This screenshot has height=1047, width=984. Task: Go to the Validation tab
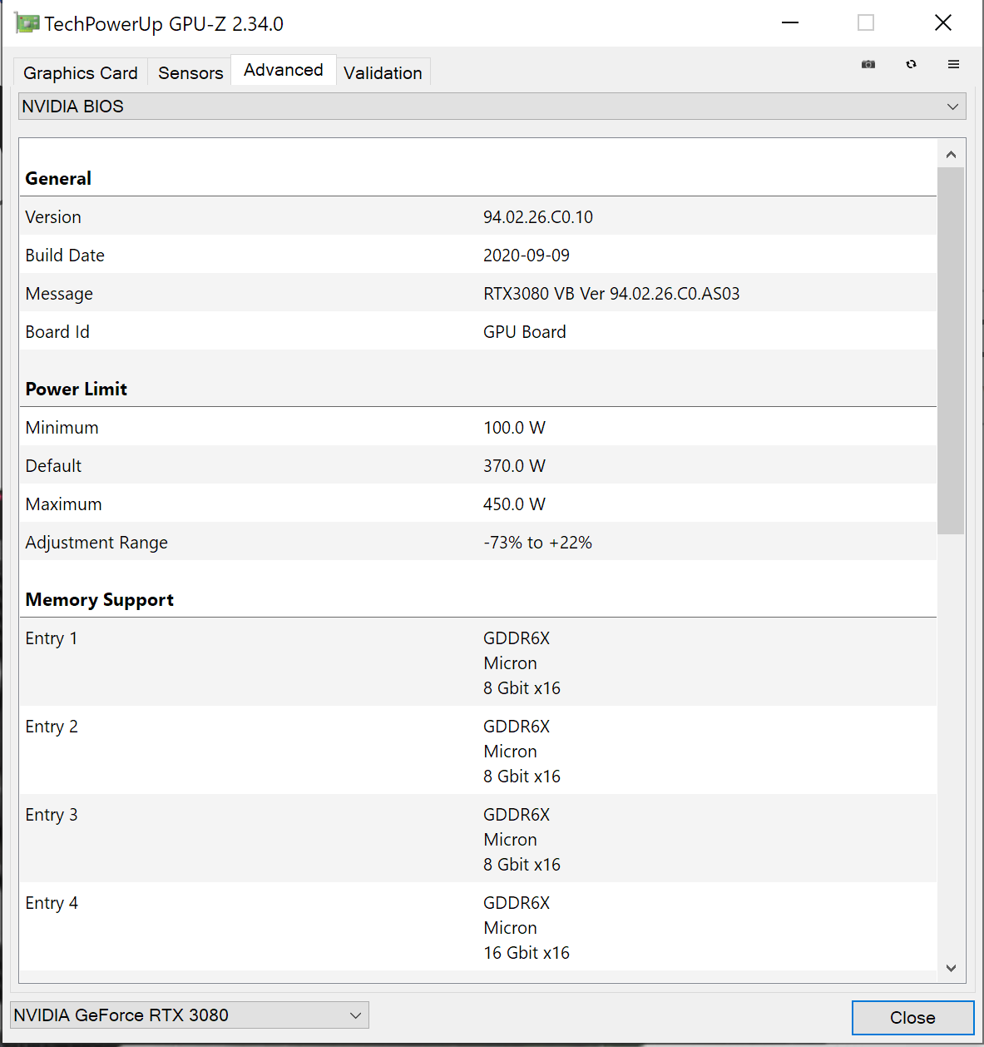click(383, 73)
